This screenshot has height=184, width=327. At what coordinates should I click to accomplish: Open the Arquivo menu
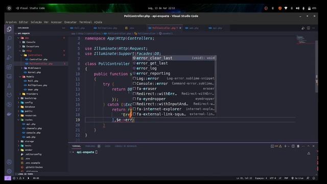click(11, 22)
